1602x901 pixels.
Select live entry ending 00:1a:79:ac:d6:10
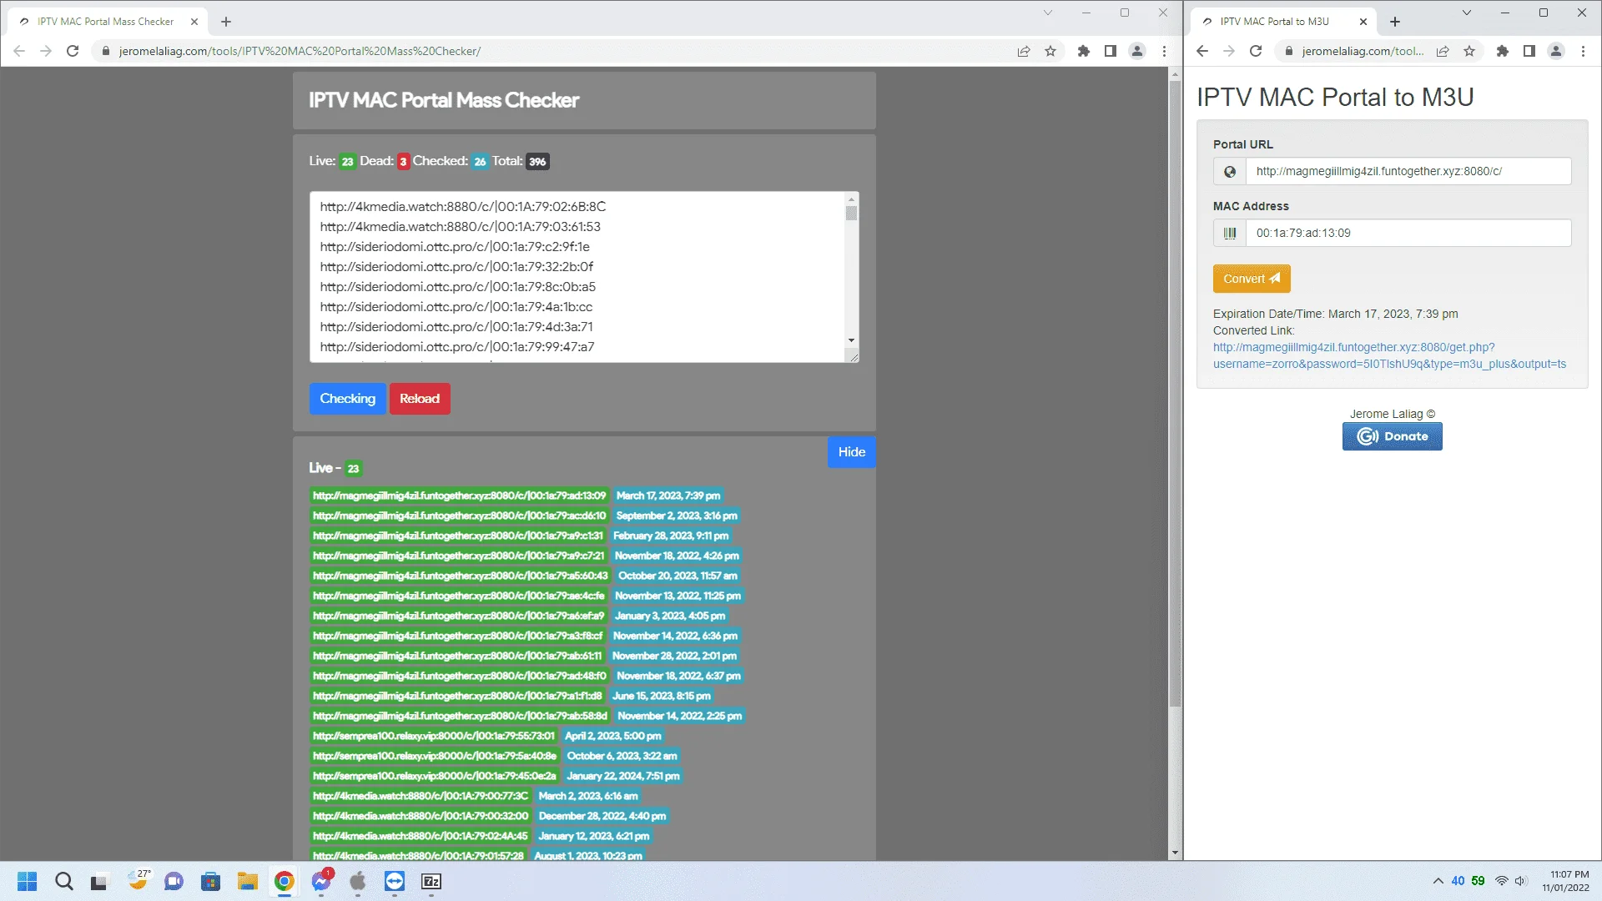(x=459, y=516)
